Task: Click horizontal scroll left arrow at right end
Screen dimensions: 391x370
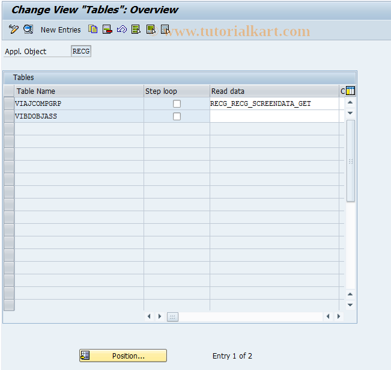Action: [x=328, y=316]
